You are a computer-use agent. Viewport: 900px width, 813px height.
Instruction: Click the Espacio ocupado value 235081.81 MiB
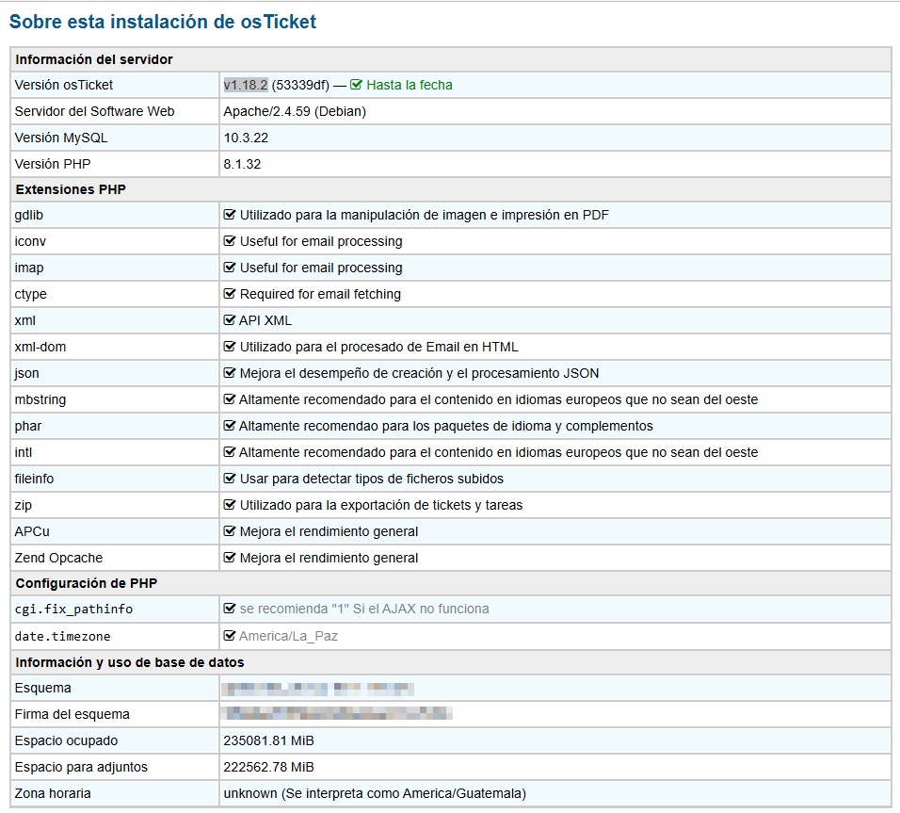268,740
